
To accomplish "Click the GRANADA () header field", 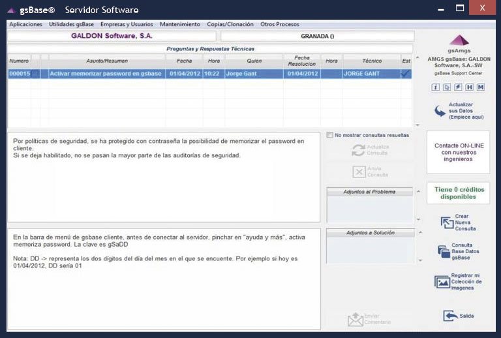I will [317, 36].
